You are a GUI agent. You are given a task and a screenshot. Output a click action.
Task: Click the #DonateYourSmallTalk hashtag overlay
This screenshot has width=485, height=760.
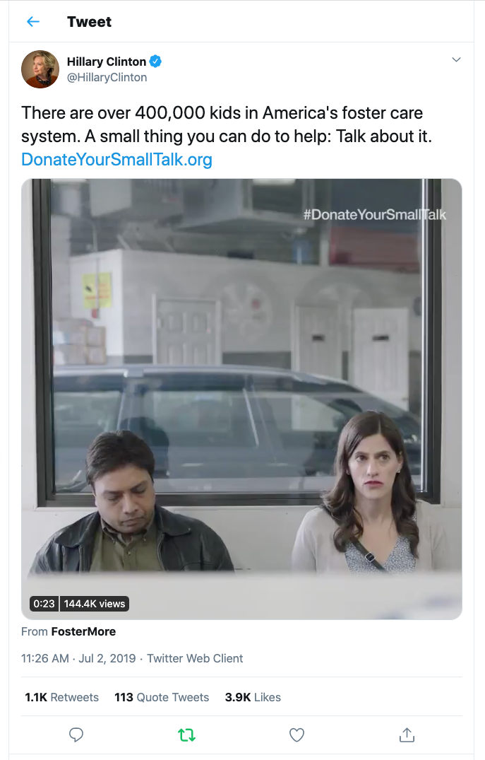click(375, 215)
